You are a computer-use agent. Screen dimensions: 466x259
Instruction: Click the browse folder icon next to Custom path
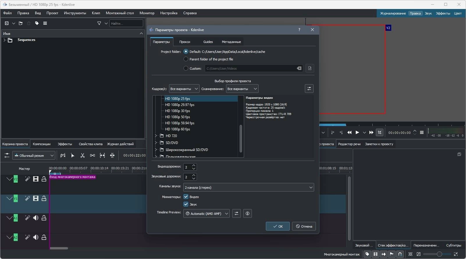coord(310,68)
